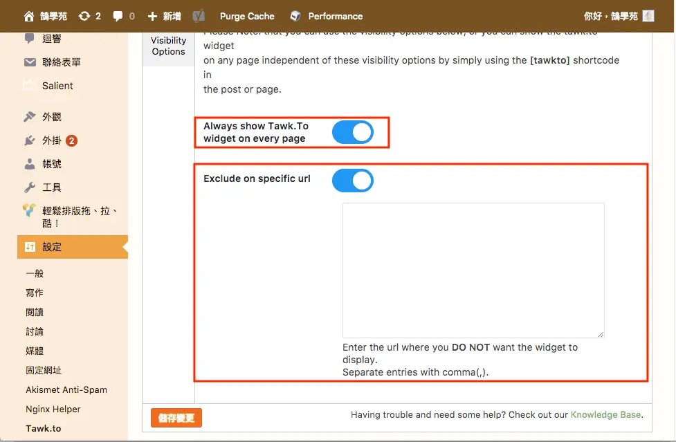Click Purge Cache in admin bar
This screenshot has height=442, width=676.
(247, 17)
